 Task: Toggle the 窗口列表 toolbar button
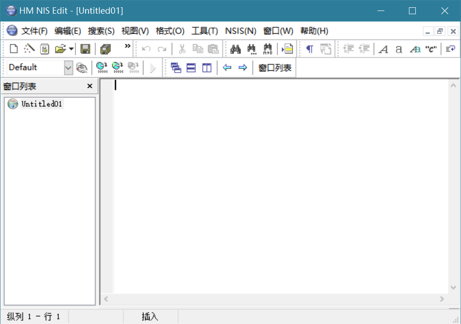[275, 68]
